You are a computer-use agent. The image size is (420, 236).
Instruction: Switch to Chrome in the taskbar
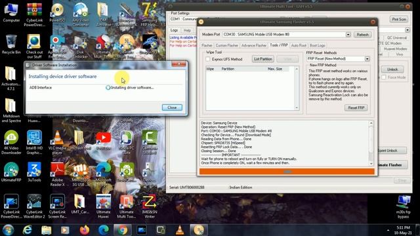coord(123,230)
